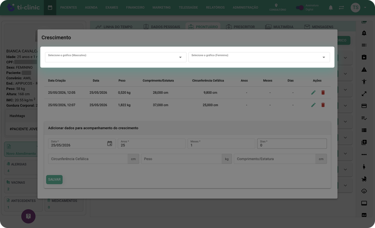Delete the growth row created 25/05/2026, 12:05
Screen dimensions: 375x228
(x=323, y=93)
